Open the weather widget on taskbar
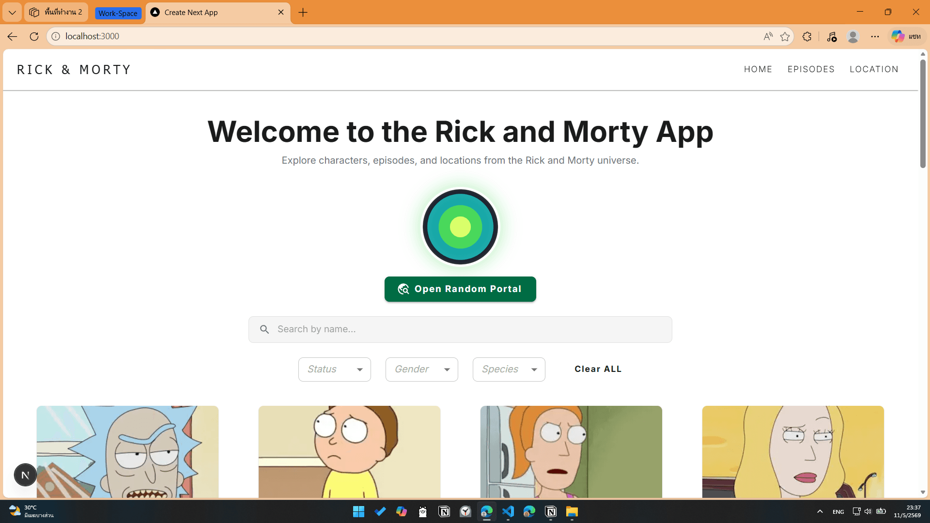Viewport: 930px width, 523px height. click(32, 511)
